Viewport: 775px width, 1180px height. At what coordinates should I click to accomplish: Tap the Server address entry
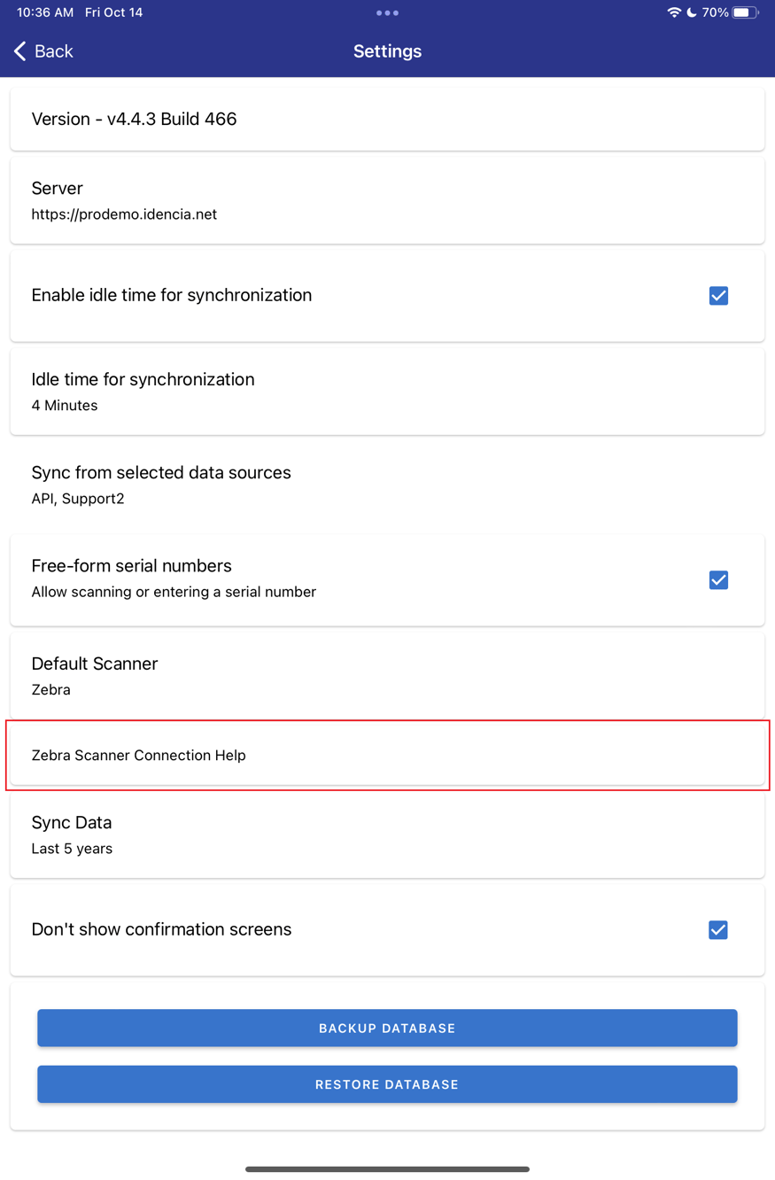tap(387, 199)
